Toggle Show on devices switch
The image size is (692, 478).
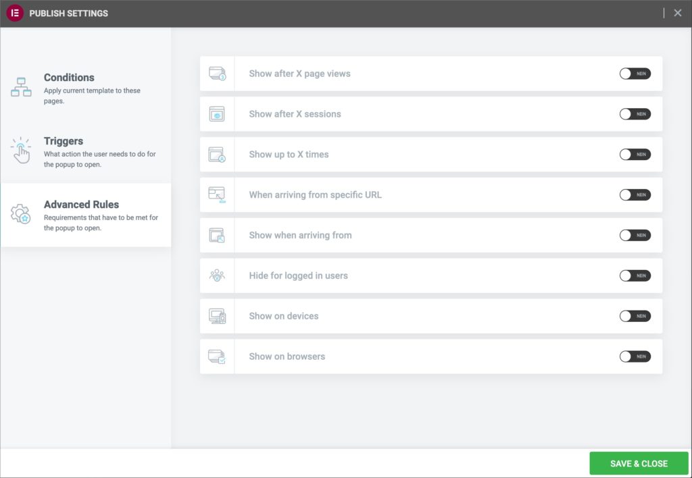coord(635,316)
